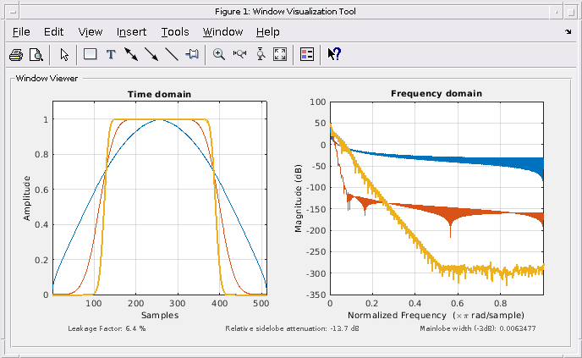Open Print Preview from the toolbar

36,55
